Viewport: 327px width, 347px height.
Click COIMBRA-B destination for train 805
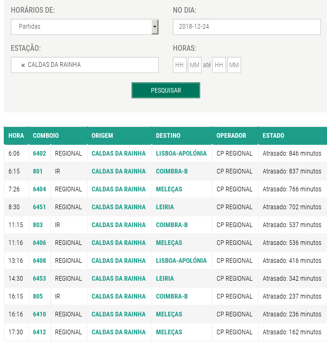pos(172,296)
